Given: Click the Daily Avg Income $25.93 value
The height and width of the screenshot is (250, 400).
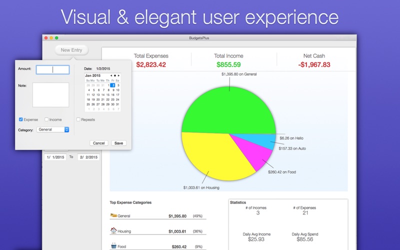Looking at the screenshot, I should click(256, 239).
